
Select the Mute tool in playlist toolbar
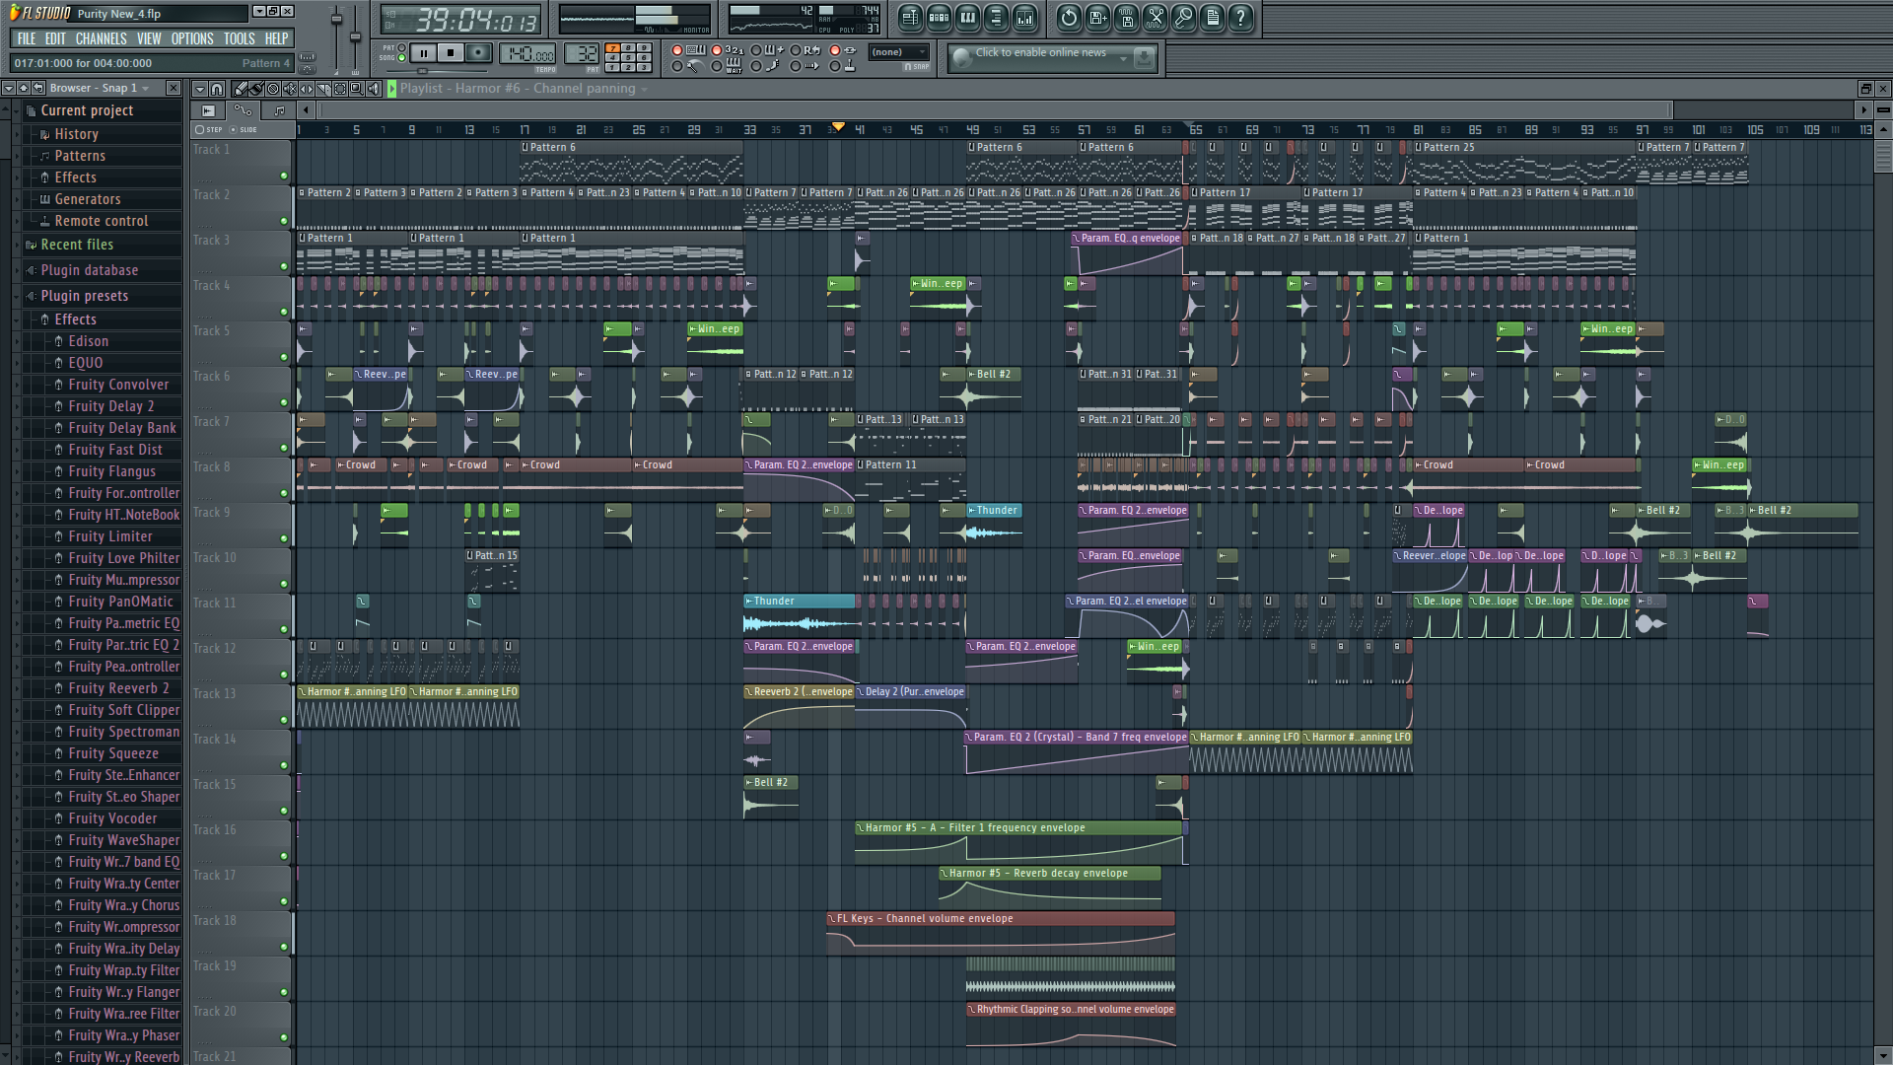290,89
